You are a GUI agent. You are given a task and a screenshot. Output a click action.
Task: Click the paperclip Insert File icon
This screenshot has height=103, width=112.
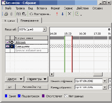11,14
